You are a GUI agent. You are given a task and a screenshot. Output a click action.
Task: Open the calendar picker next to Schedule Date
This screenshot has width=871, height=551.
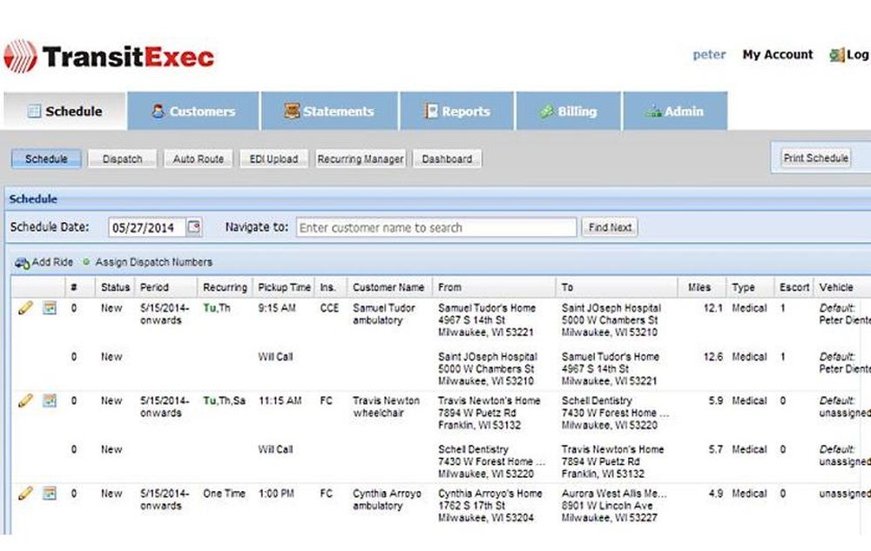click(x=194, y=227)
